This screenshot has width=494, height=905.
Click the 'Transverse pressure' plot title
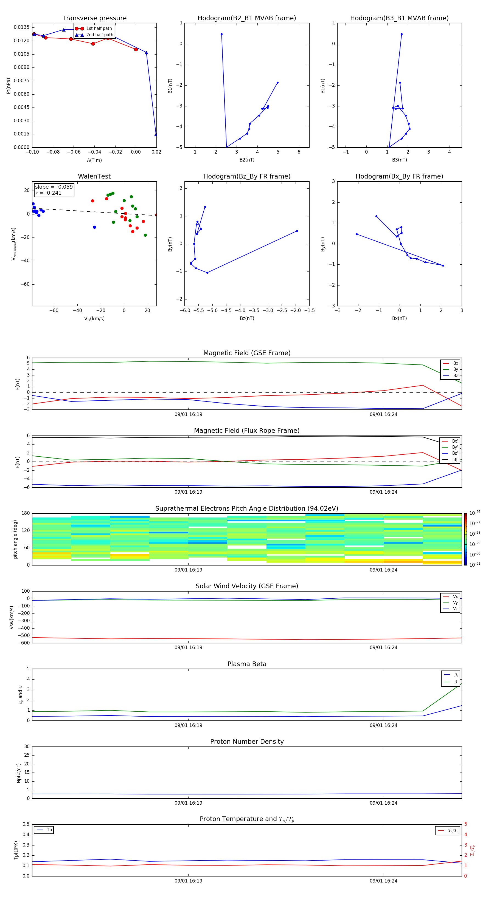click(x=94, y=18)
